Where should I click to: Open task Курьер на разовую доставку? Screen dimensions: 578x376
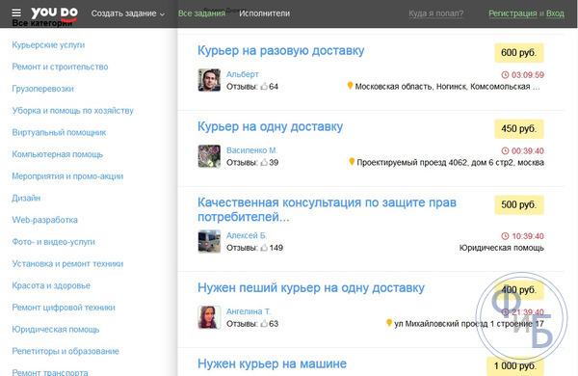coord(281,50)
